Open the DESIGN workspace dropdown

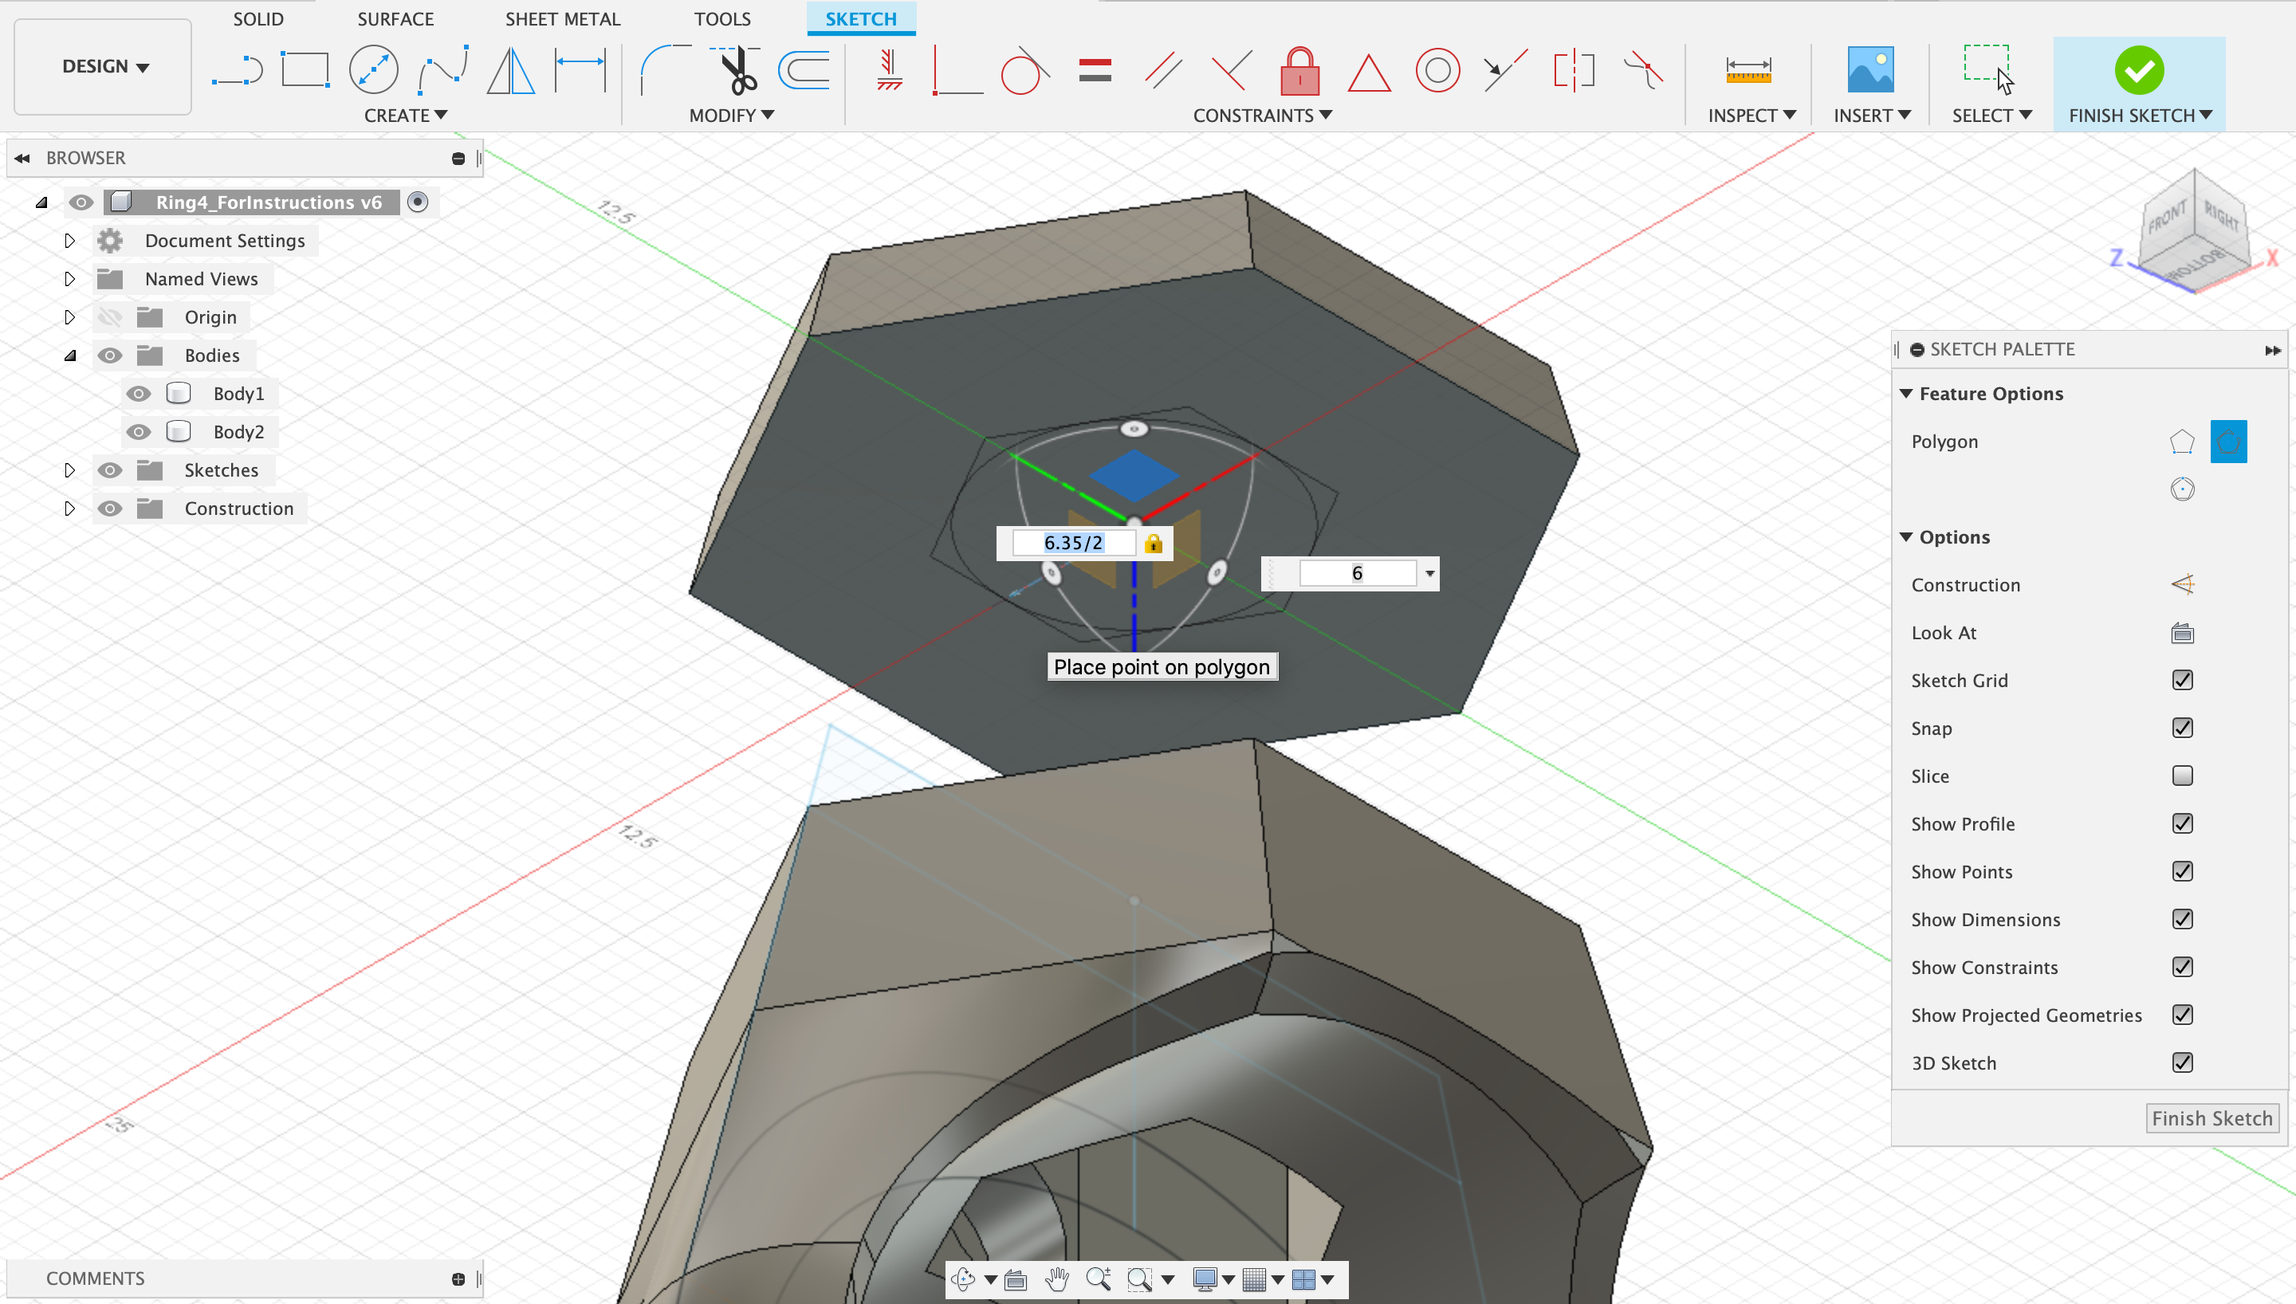(104, 66)
